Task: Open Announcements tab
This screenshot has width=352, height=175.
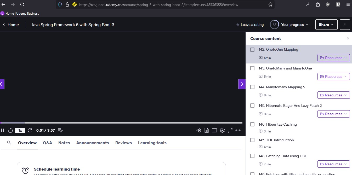Action: click(93, 143)
